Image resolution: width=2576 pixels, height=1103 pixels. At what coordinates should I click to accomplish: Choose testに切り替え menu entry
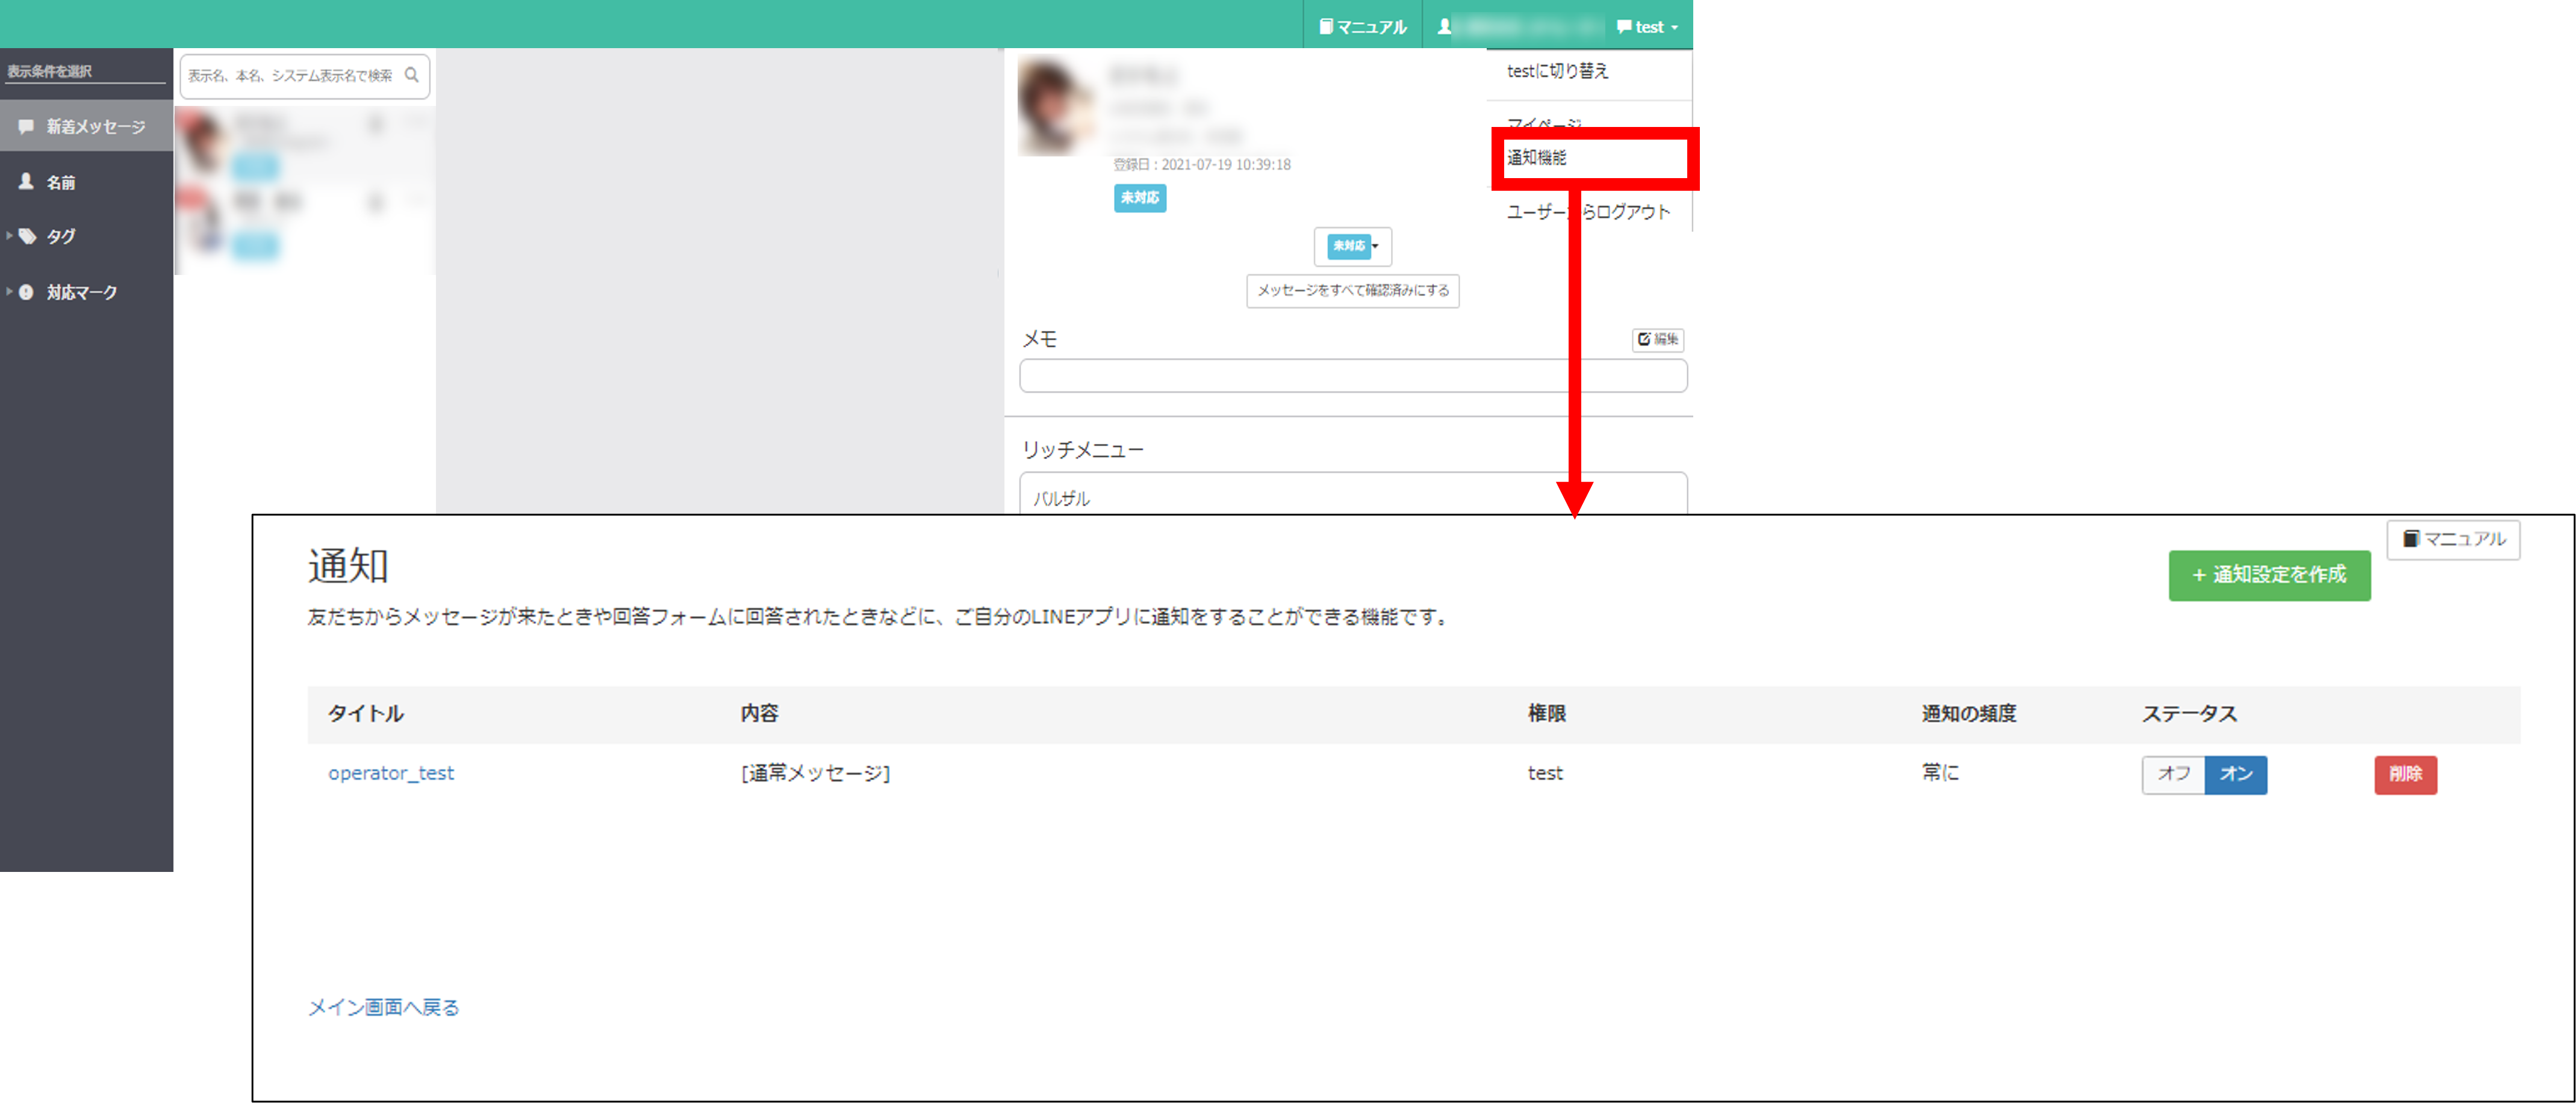(1557, 71)
